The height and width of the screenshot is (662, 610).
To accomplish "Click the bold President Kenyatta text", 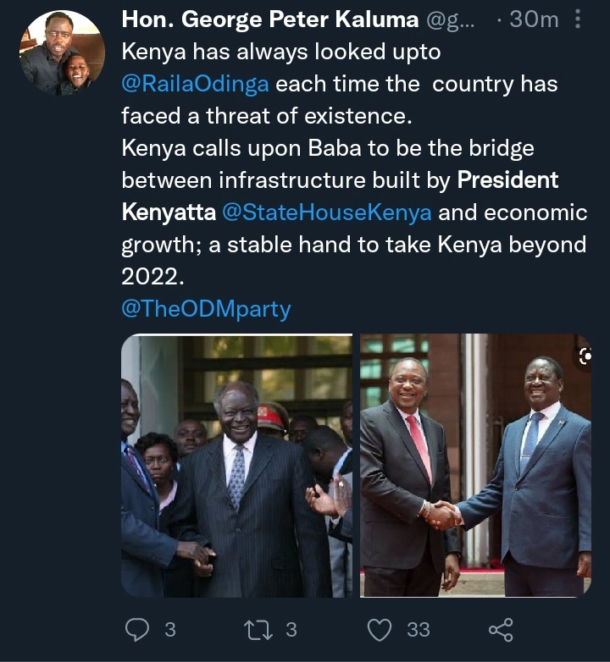I will click(340, 196).
